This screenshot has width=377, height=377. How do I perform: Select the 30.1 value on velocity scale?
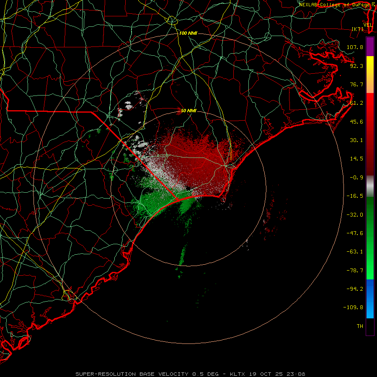click(x=356, y=140)
